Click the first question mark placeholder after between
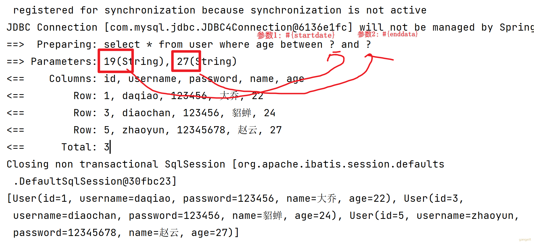 tap(332, 44)
